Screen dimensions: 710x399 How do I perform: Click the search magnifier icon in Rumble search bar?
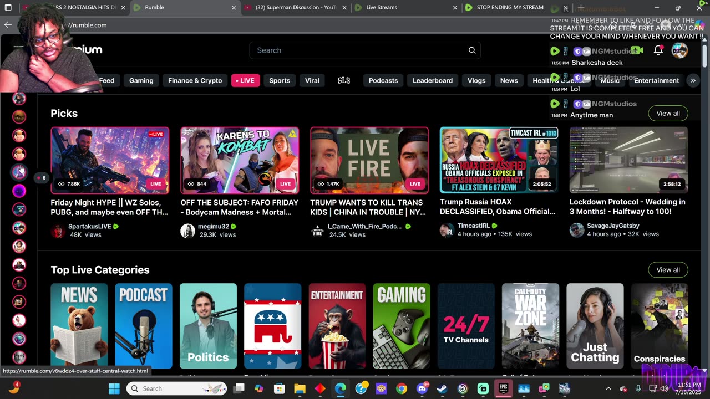(472, 50)
